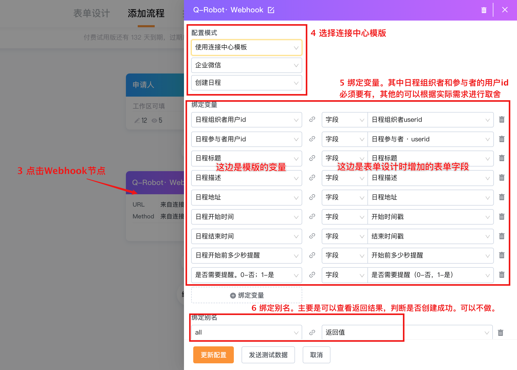Viewport: 517px width, 370px height.
Task: Open the 企业微信 application dropdown
Action: pyautogui.click(x=247, y=65)
